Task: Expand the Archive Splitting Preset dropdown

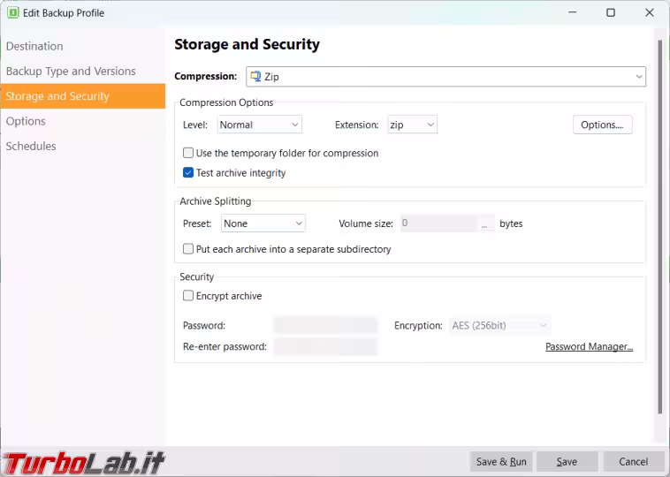Action: click(x=263, y=223)
